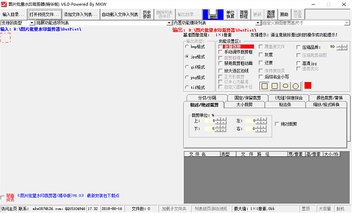Click the 单位换算 toolbar button
The width and height of the screenshot is (352, 213).
(x=231, y=15)
